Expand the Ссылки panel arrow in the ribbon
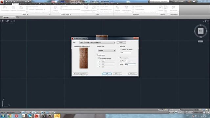 click(x=27, y=14)
